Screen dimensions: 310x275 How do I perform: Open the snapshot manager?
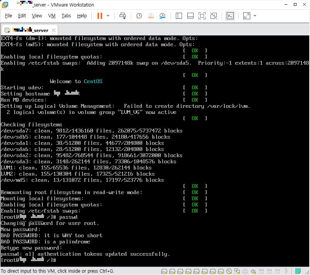click(x=162, y=16)
